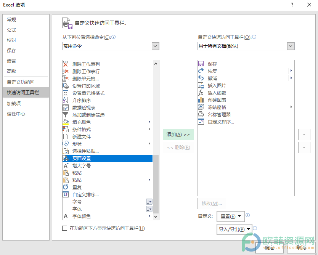Select the 页面设置 command row
This screenshot has width=318, height=255.
click(x=108, y=158)
